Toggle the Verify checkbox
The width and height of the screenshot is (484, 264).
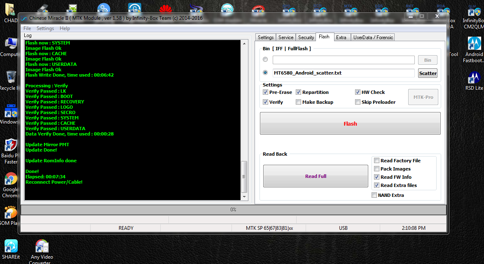pos(265,102)
